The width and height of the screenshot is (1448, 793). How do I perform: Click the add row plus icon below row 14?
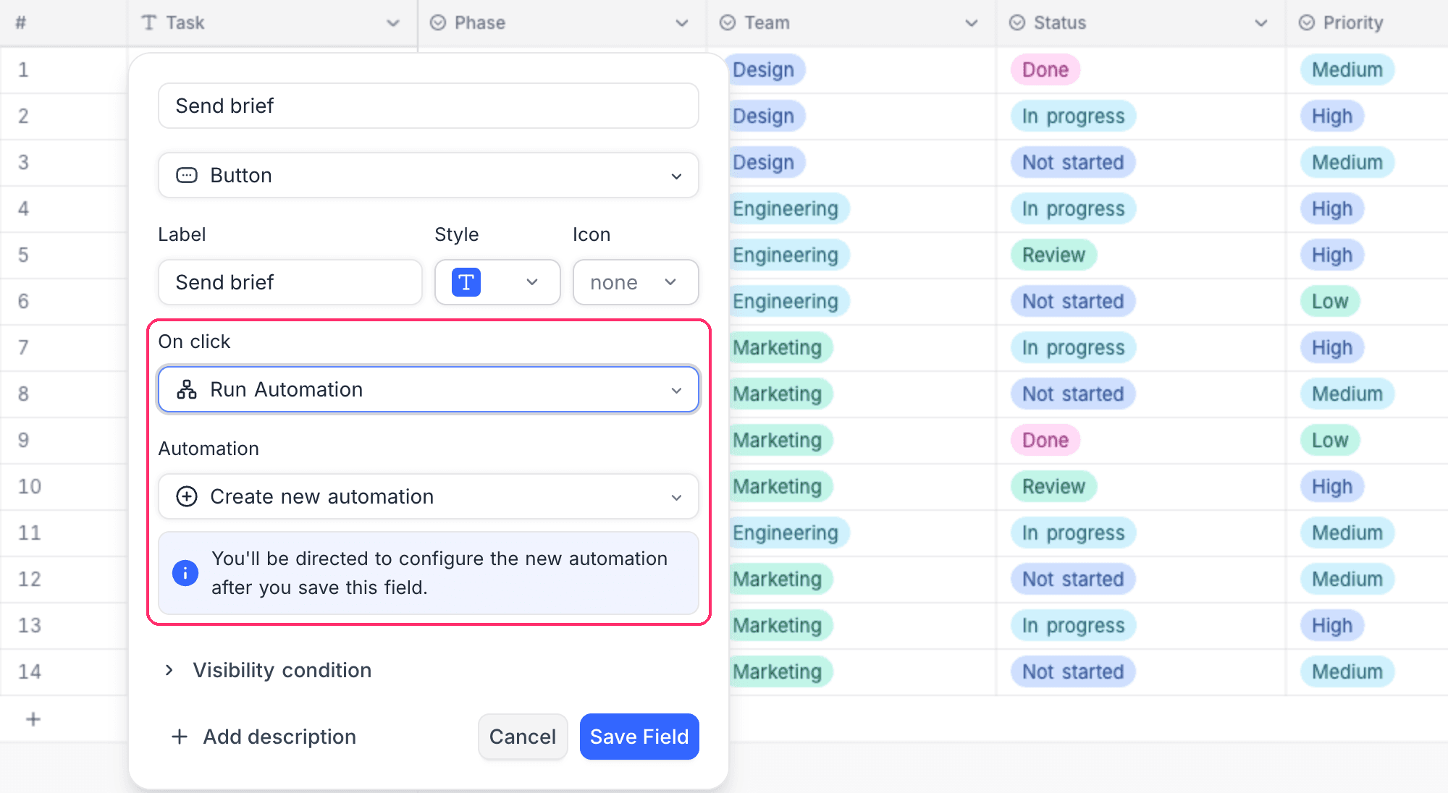click(x=33, y=719)
